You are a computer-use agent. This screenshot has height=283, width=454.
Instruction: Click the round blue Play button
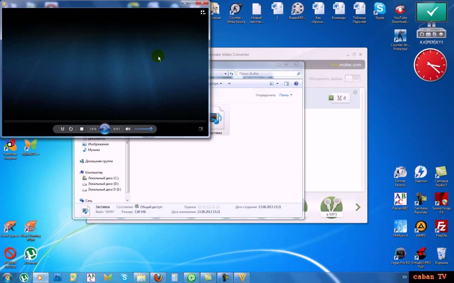pos(104,129)
